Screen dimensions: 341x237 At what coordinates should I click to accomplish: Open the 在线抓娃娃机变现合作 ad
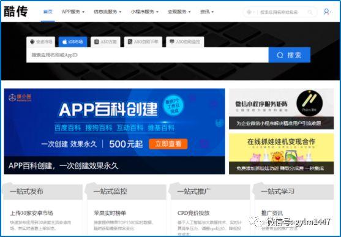click(281, 154)
